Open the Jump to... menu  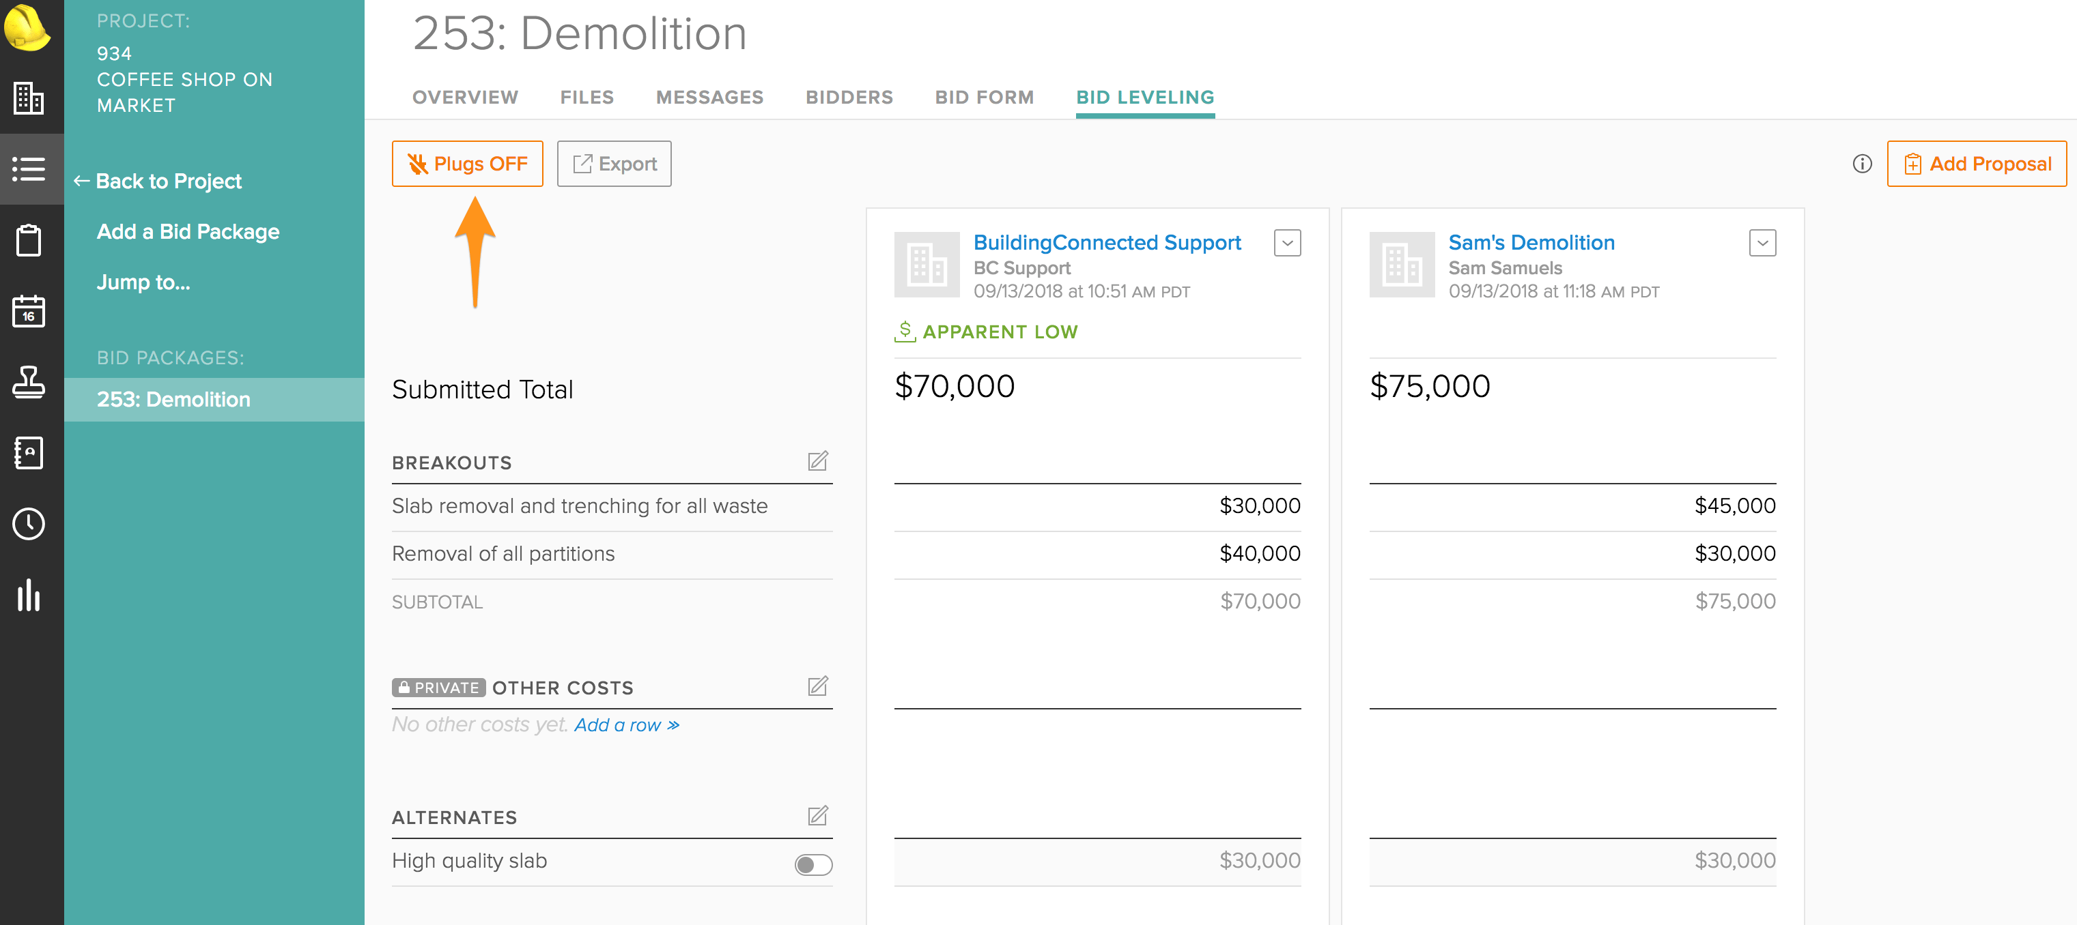click(x=143, y=282)
